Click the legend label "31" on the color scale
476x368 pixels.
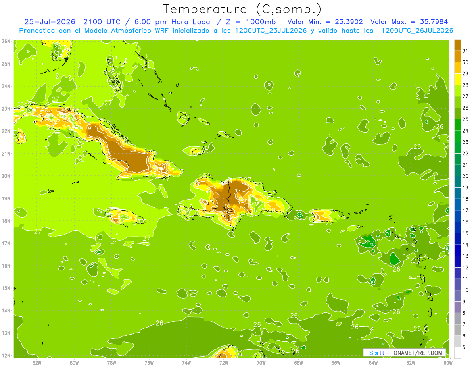(x=465, y=51)
